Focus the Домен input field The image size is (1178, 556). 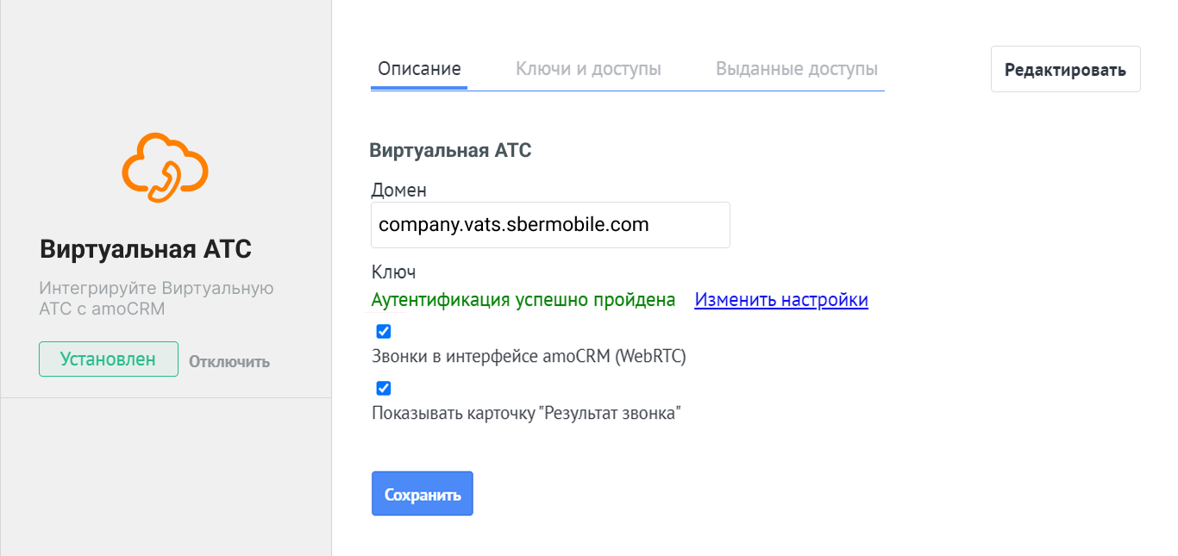550,225
